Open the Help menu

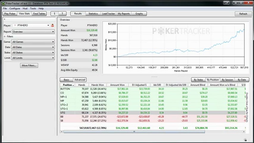coord(41,8)
